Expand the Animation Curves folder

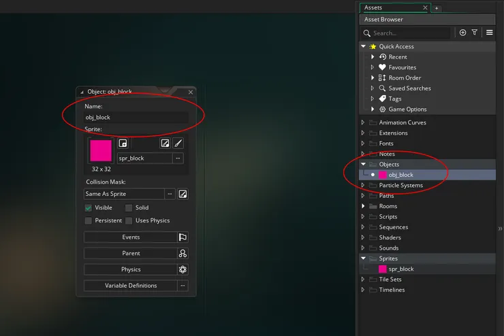click(x=363, y=122)
